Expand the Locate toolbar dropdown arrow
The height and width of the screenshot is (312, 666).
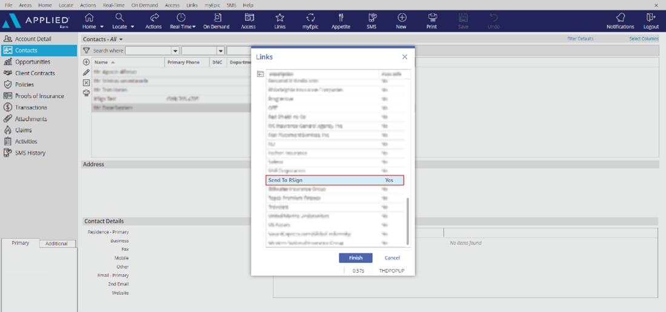click(133, 27)
